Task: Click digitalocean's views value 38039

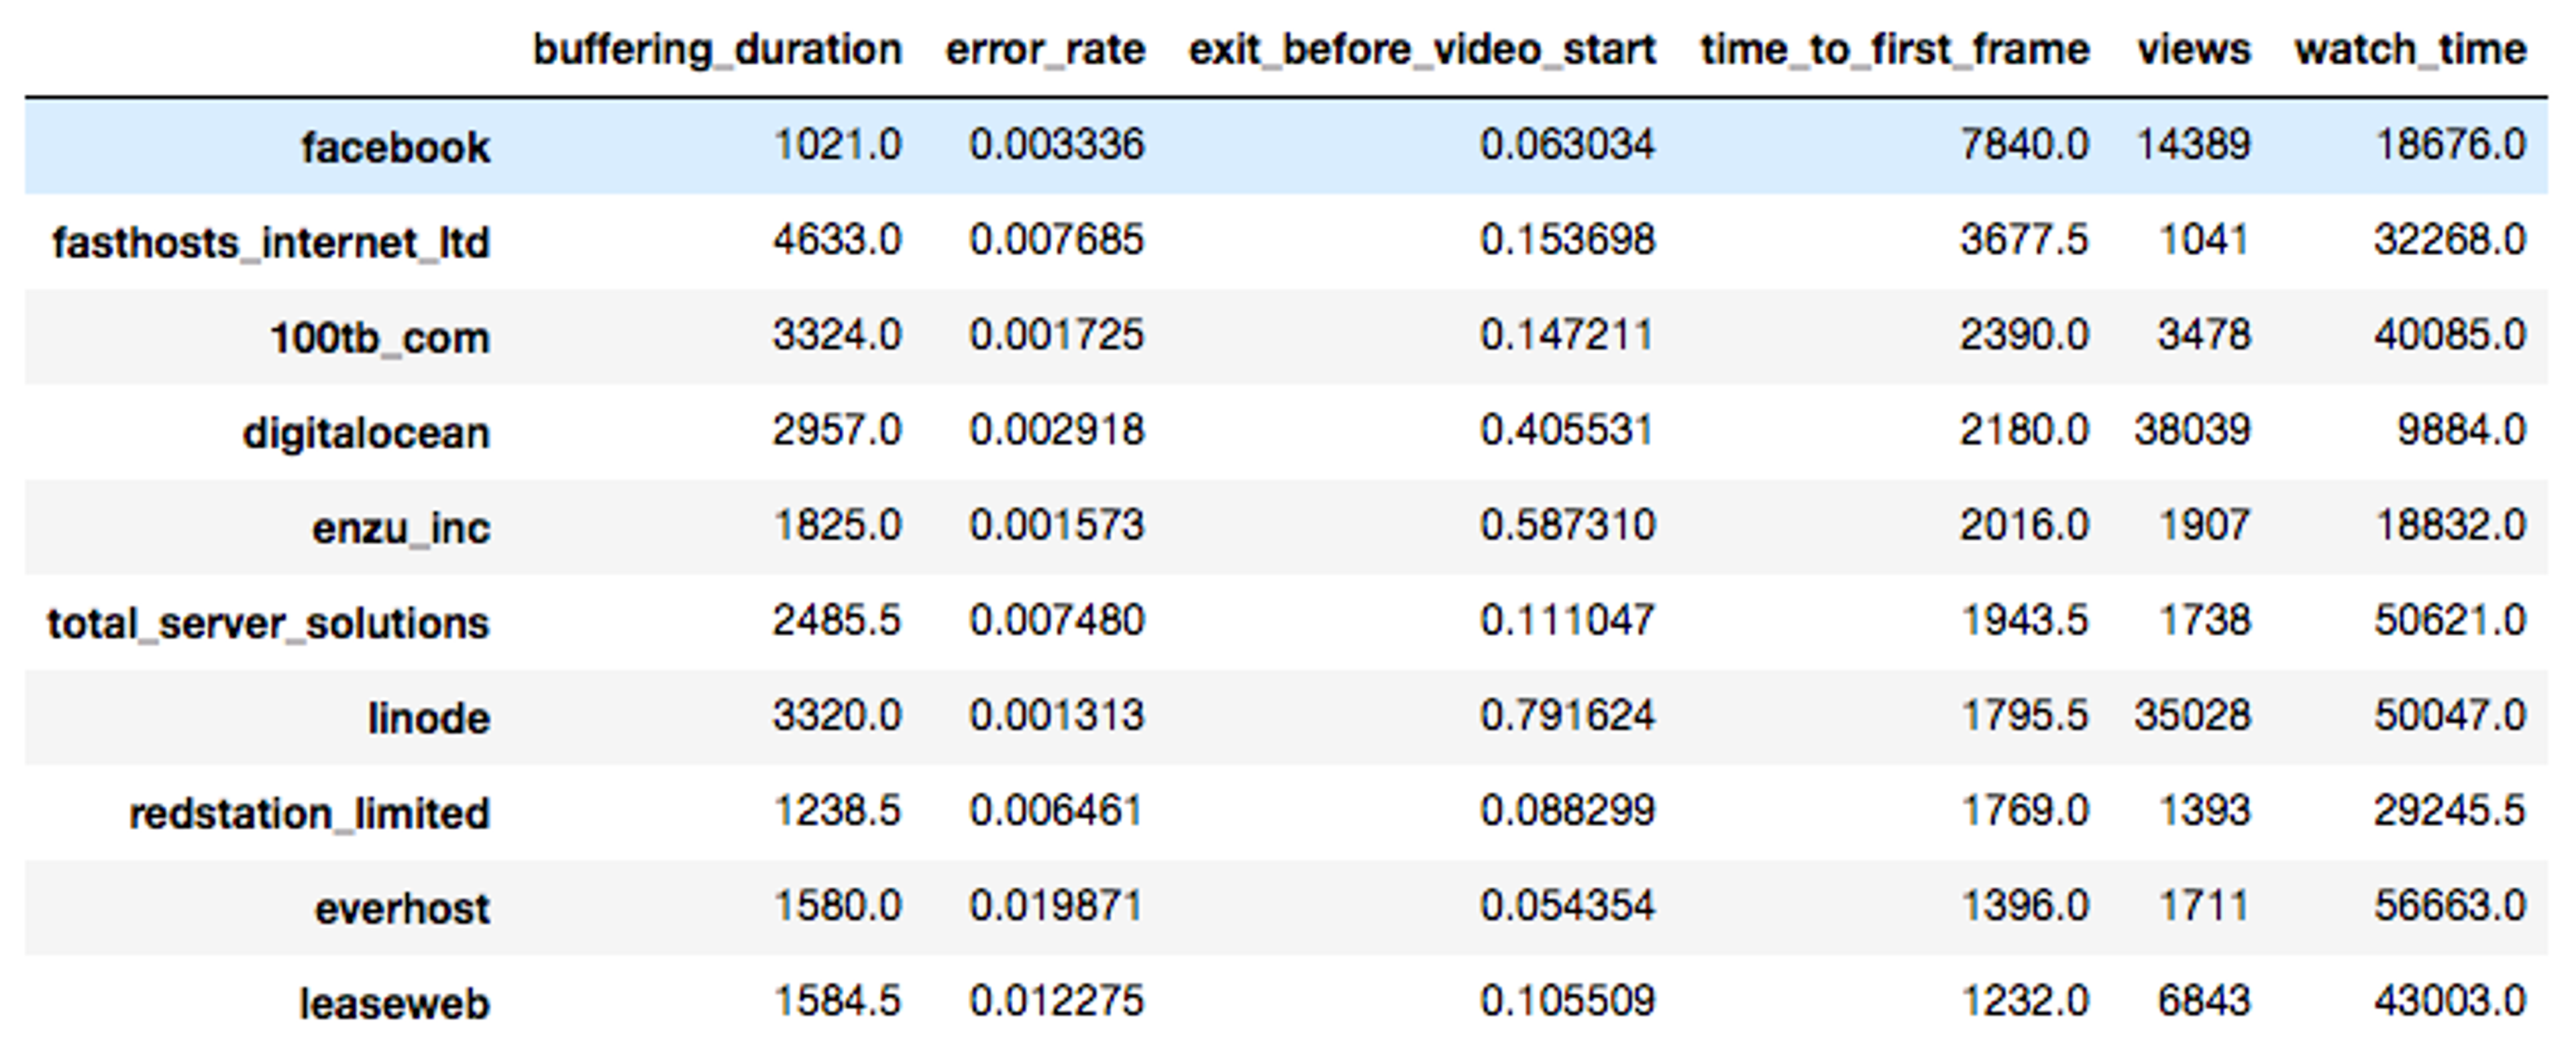Action: [2192, 430]
